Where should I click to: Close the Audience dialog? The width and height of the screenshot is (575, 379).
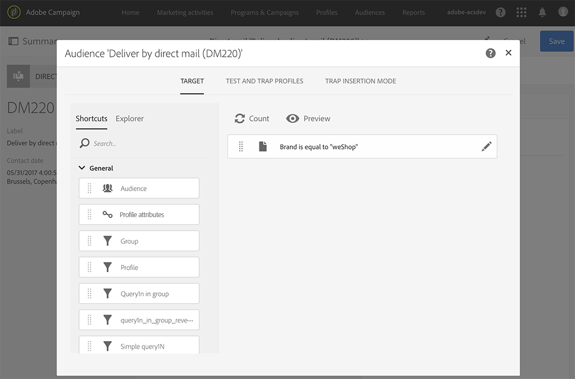tap(508, 53)
